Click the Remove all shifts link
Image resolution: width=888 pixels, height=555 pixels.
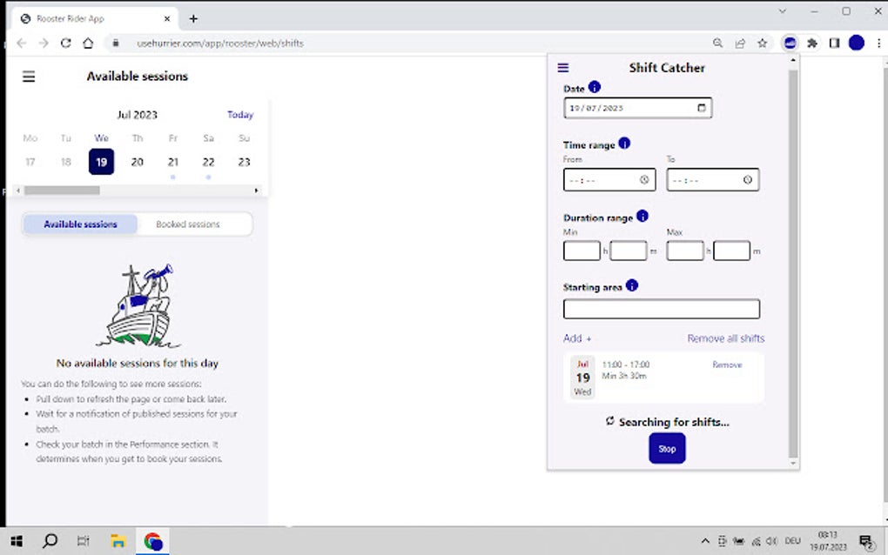[726, 338]
